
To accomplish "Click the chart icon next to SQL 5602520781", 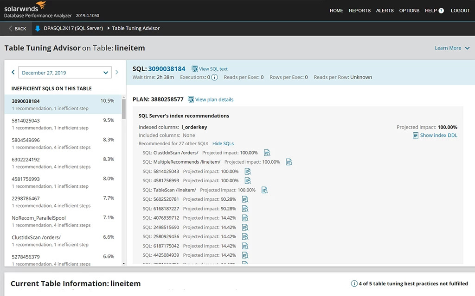I will [246, 199].
